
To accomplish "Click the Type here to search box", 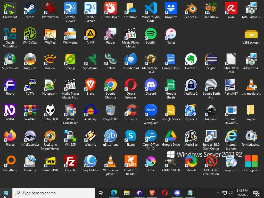I will coord(54,193).
